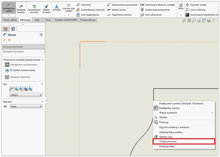Screen dimensions: 220x157
Task: Insert a Notatka annotation
Action: pos(57,8)
